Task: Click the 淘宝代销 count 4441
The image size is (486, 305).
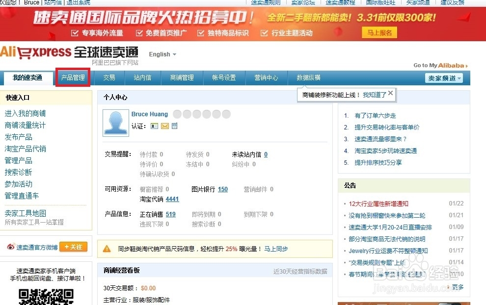Action: point(172,199)
